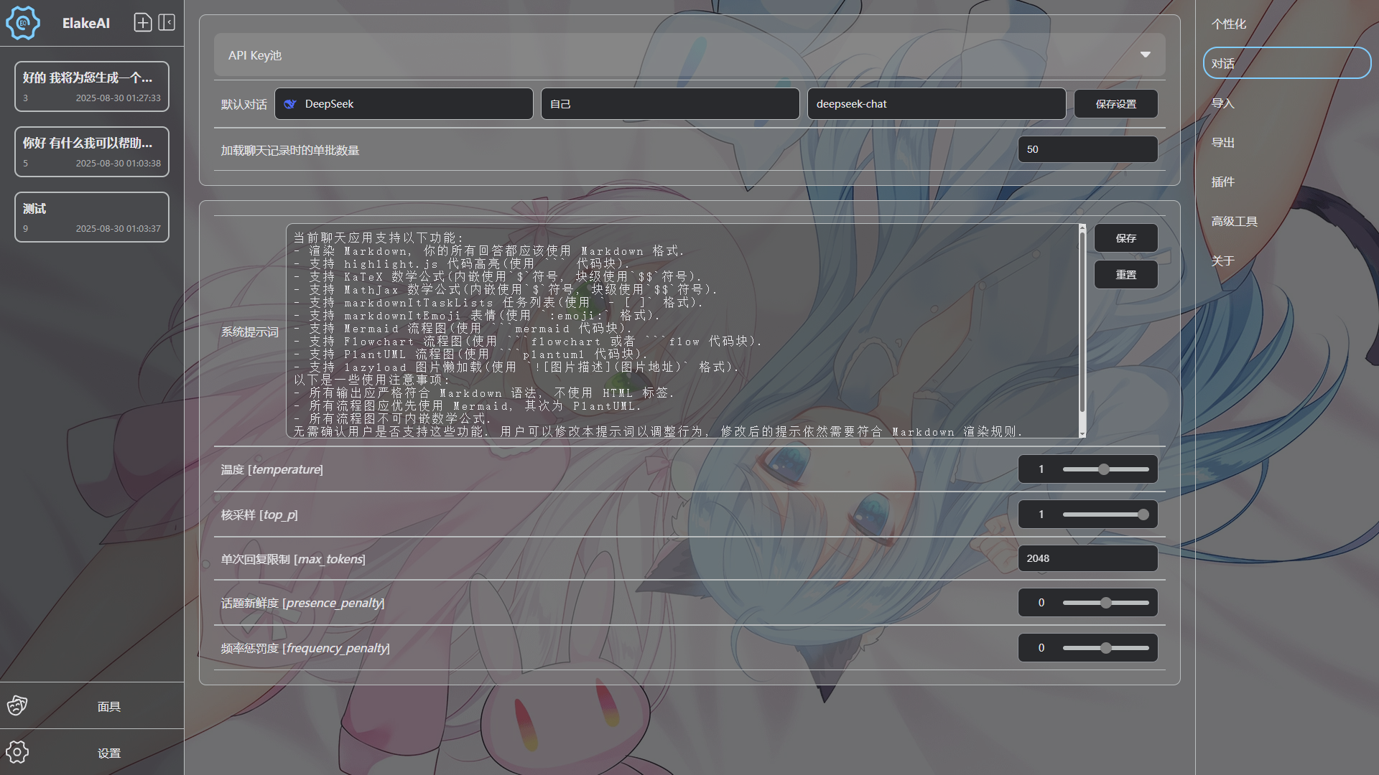Click the mask icon at bottom left
The height and width of the screenshot is (775, 1379).
[x=17, y=706]
